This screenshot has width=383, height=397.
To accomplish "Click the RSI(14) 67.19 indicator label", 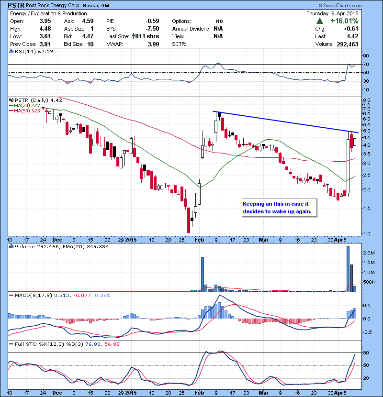I will coord(34,51).
